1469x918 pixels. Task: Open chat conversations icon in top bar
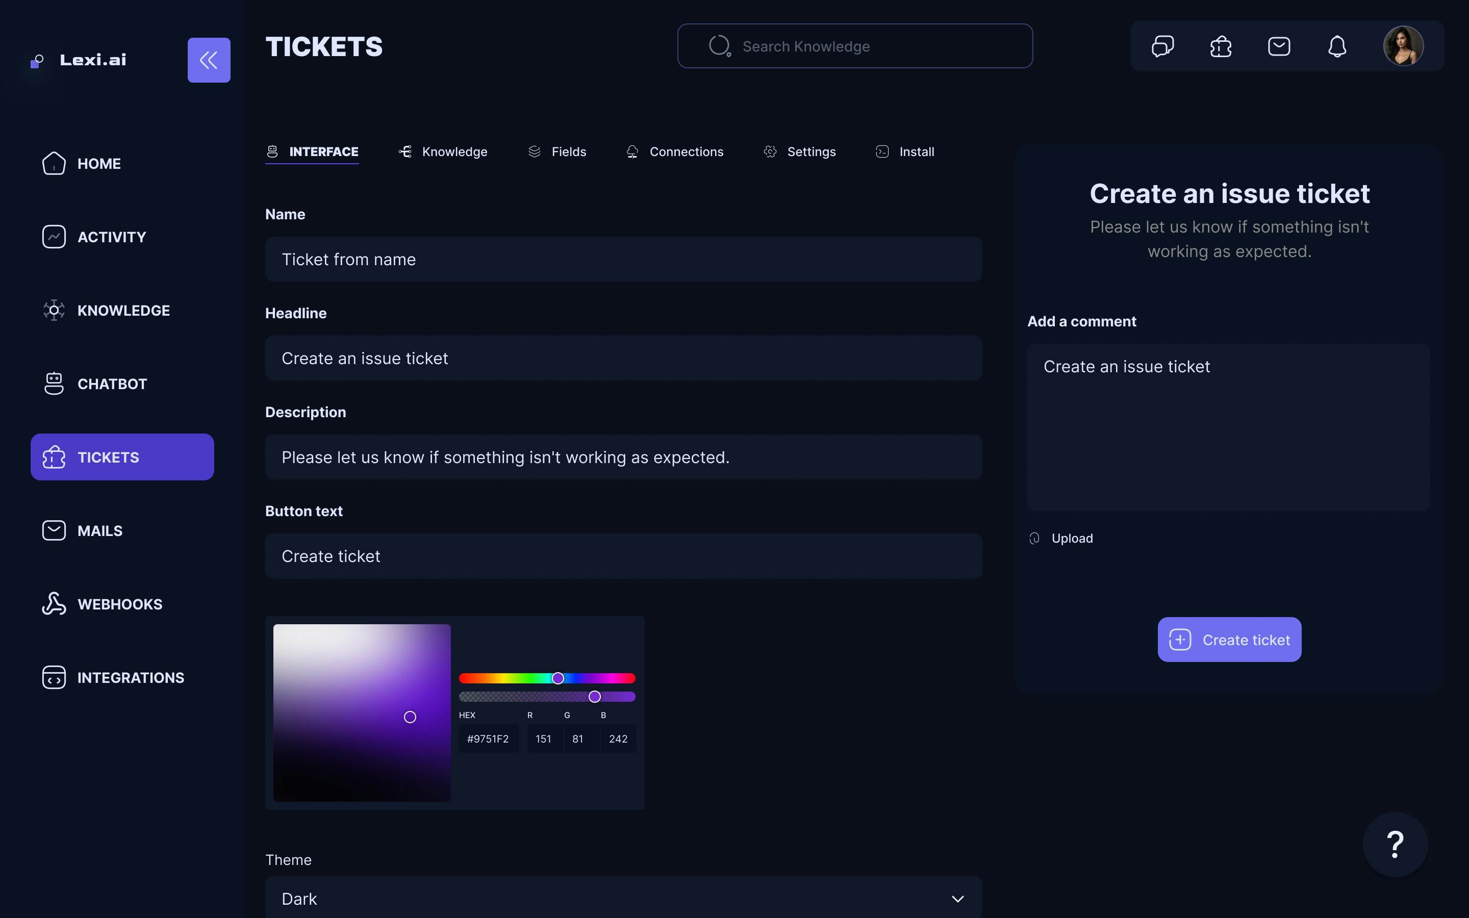pyautogui.click(x=1162, y=46)
